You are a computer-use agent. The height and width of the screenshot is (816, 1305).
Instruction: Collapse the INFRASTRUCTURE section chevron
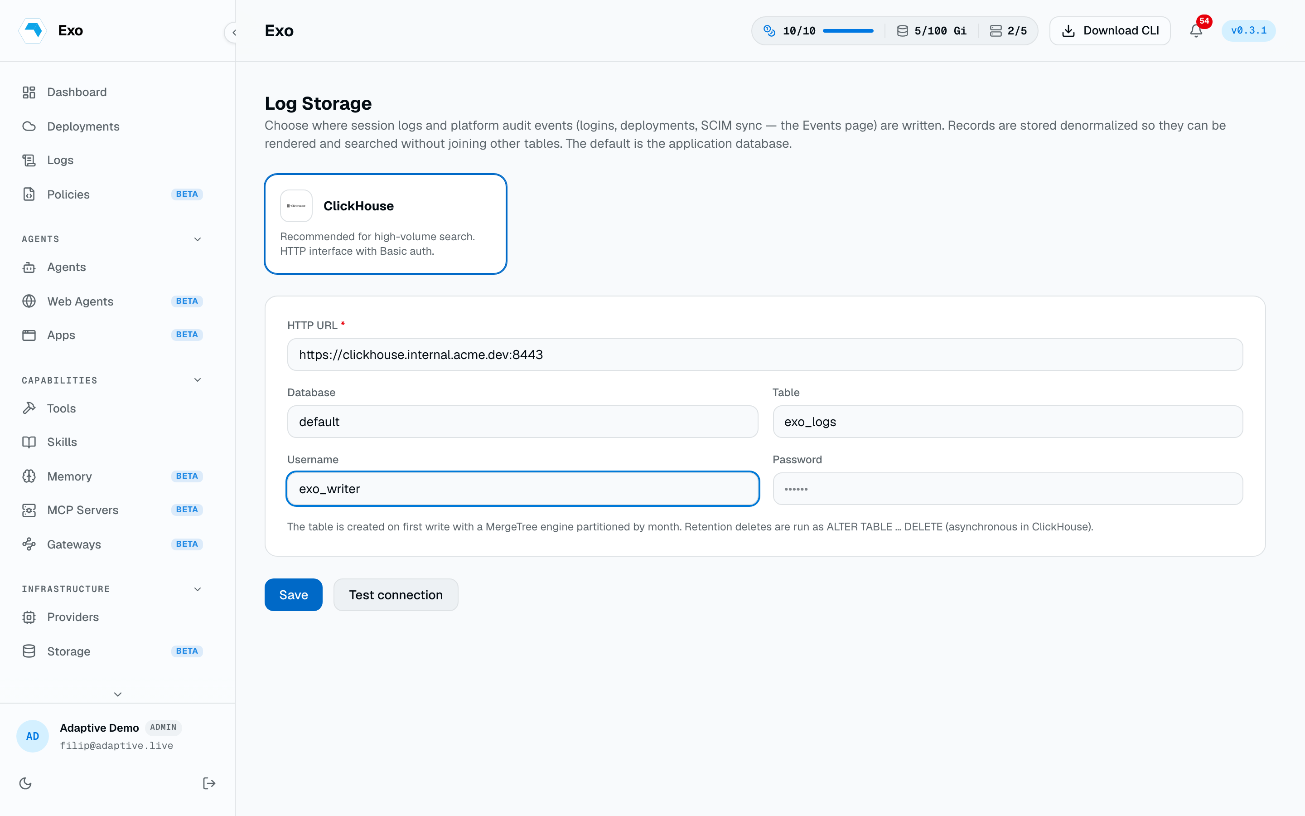tap(198, 589)
